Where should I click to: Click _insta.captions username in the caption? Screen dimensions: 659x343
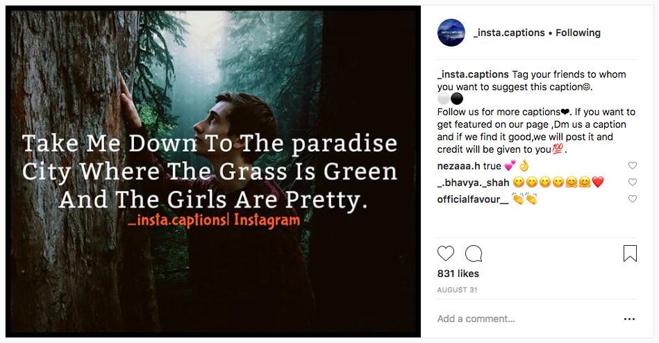(x=473, y=74)
